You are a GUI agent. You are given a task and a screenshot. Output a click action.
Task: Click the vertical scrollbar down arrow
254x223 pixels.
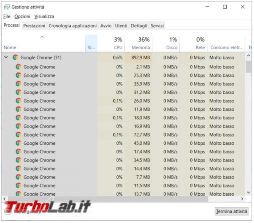pyautogui.click(x=248, y=192)
